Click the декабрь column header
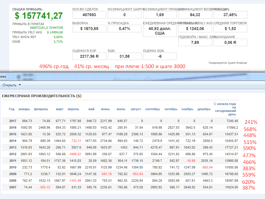This screenshot has width=265, height=199. tap(204, 109)
